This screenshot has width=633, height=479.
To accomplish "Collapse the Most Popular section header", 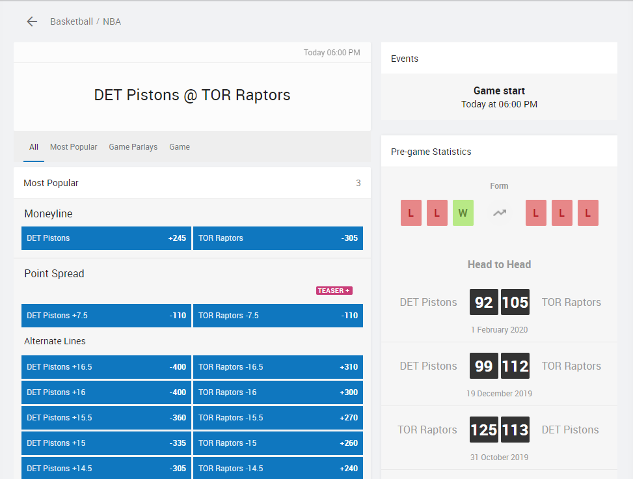I will [192, 183].
